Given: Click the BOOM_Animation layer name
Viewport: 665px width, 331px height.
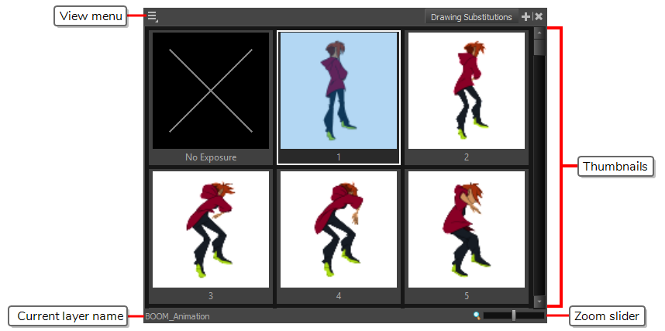Looking at the screenshot, I should coord(177,316).
